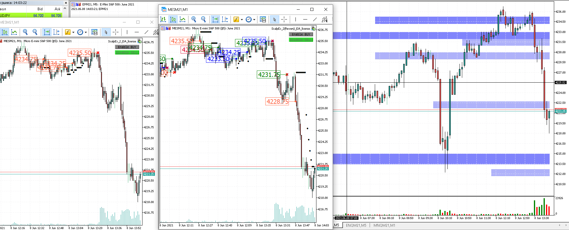Screen dimensions: 569x230
Task: Open indicators icon in background MESM21,M1 window
Action: click(68, 32)
